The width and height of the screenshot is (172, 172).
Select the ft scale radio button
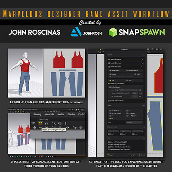[127, 111]
